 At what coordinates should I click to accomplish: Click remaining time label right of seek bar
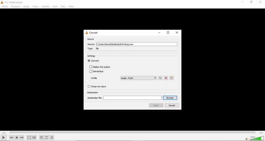(261, 133)
